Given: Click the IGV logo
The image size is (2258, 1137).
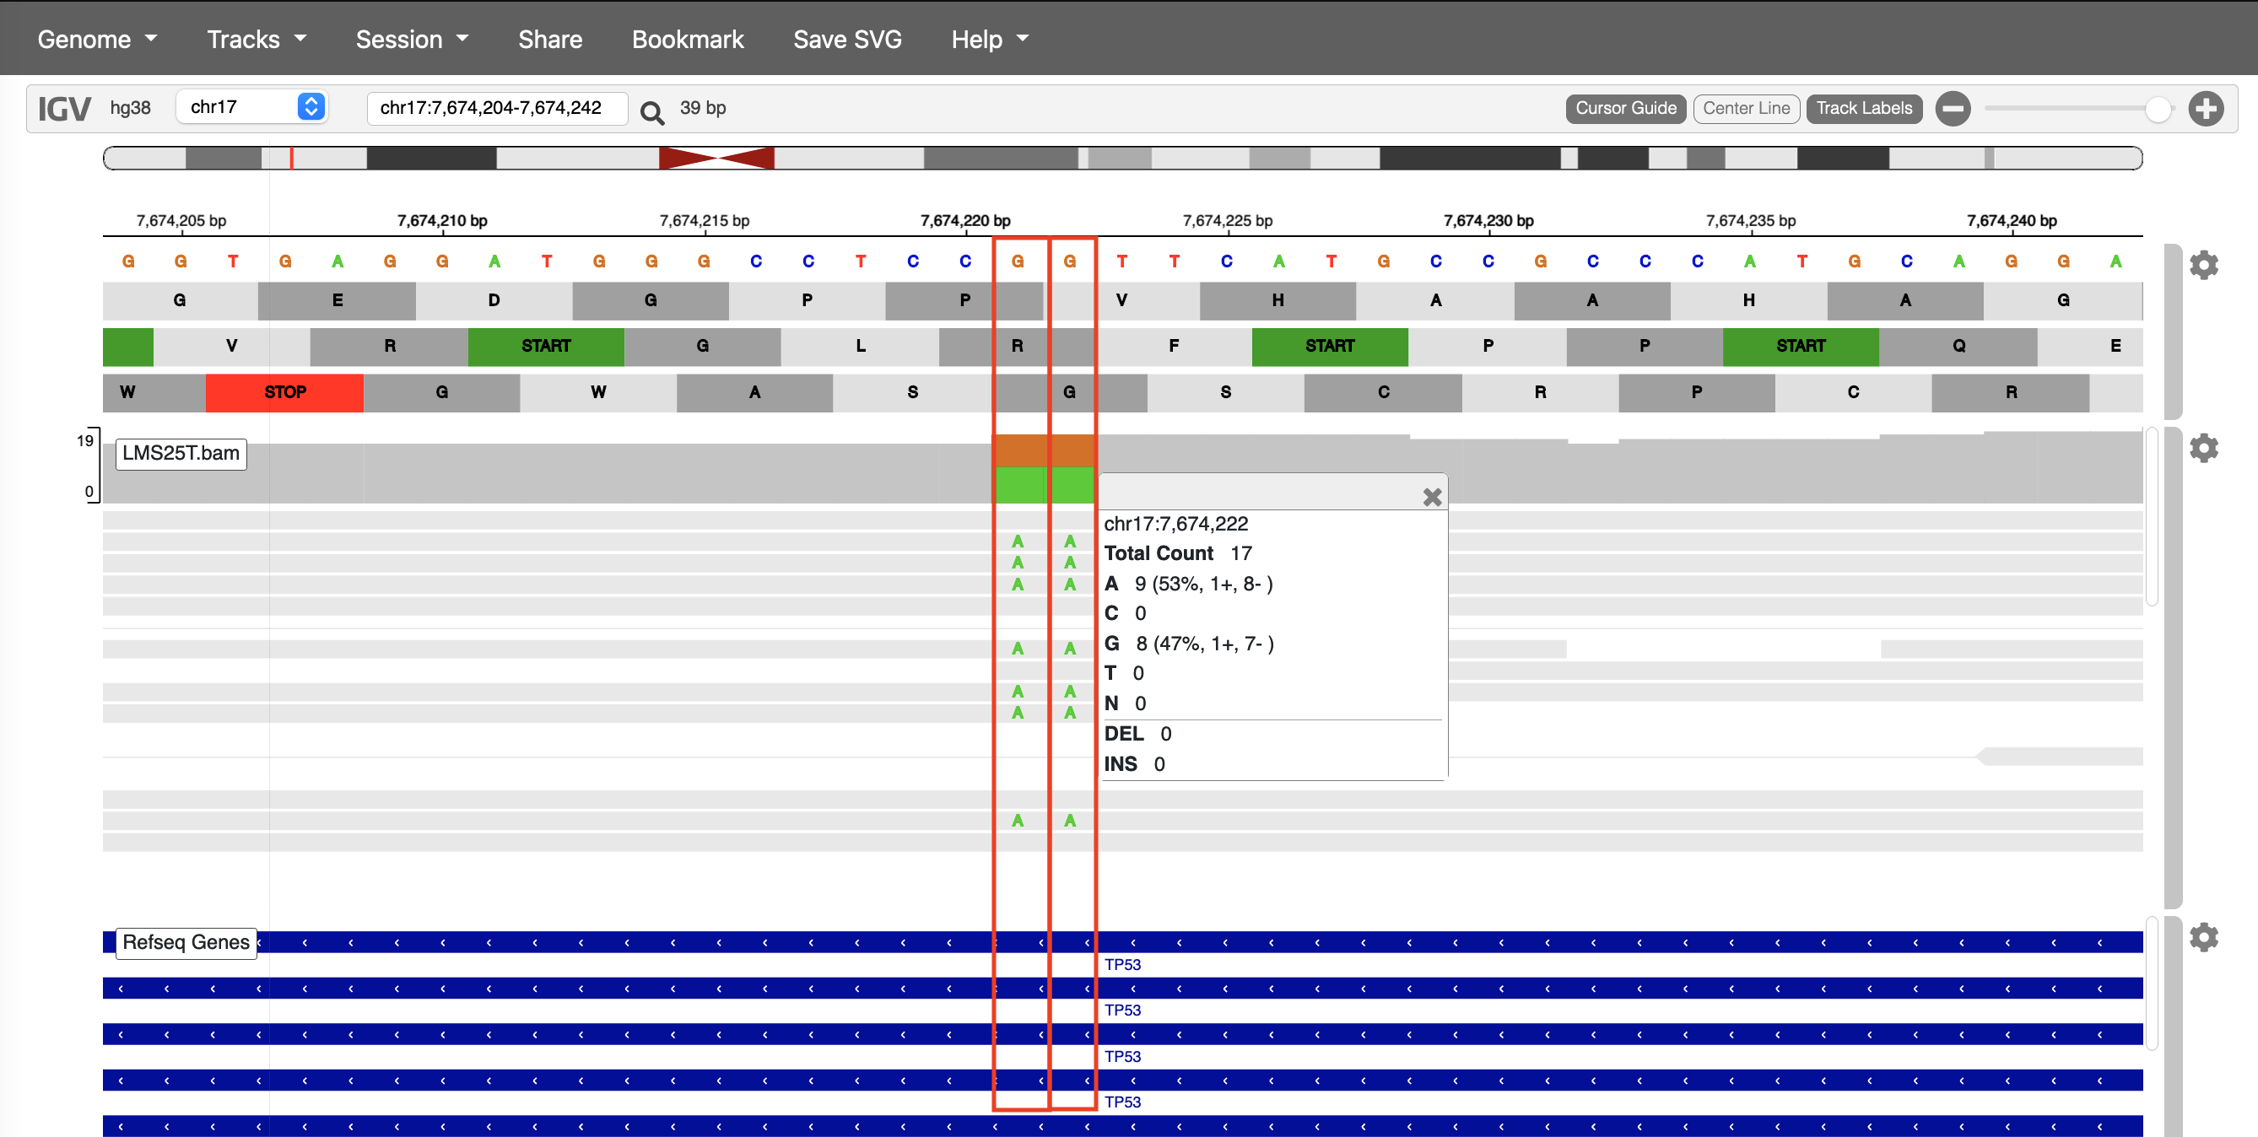Looking at the screenshot, I should [x=64, y=109].
